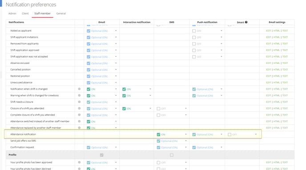Click info icon for Complete closure of a shift you attended
Viewport: 306px width, 170px height.
tap(79, 115)
